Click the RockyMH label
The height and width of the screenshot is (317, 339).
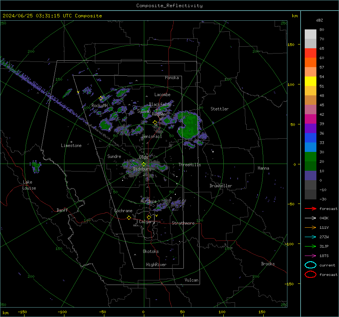coord(99,106)
